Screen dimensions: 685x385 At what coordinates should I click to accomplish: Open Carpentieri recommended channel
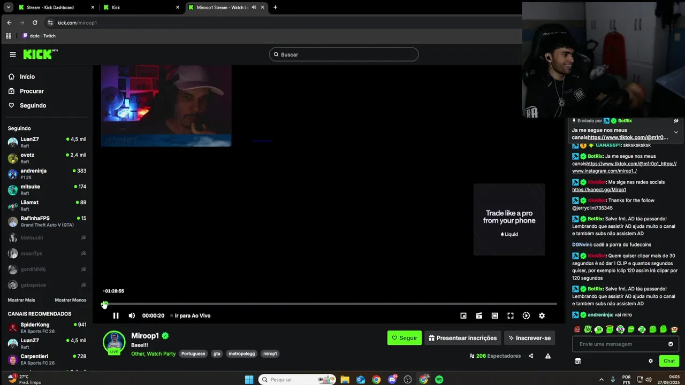pos(47,359)
